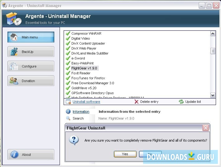Close the FlightGear Uninstall dialog

coord(205,128)
